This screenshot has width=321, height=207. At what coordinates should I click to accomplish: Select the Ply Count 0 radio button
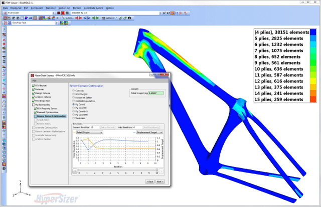[x=74, y=107]
